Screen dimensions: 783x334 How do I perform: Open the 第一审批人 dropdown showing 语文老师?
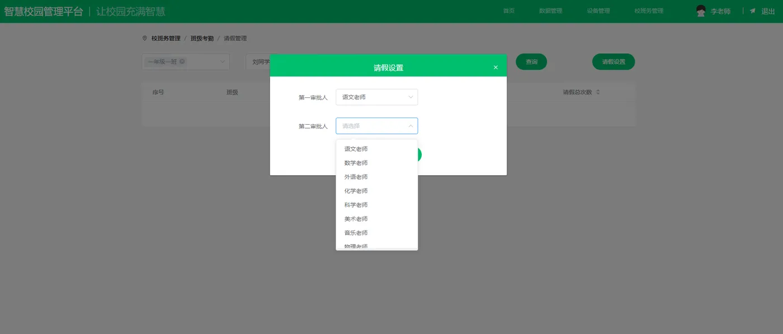pyautogui.click(x=376, y=97)
